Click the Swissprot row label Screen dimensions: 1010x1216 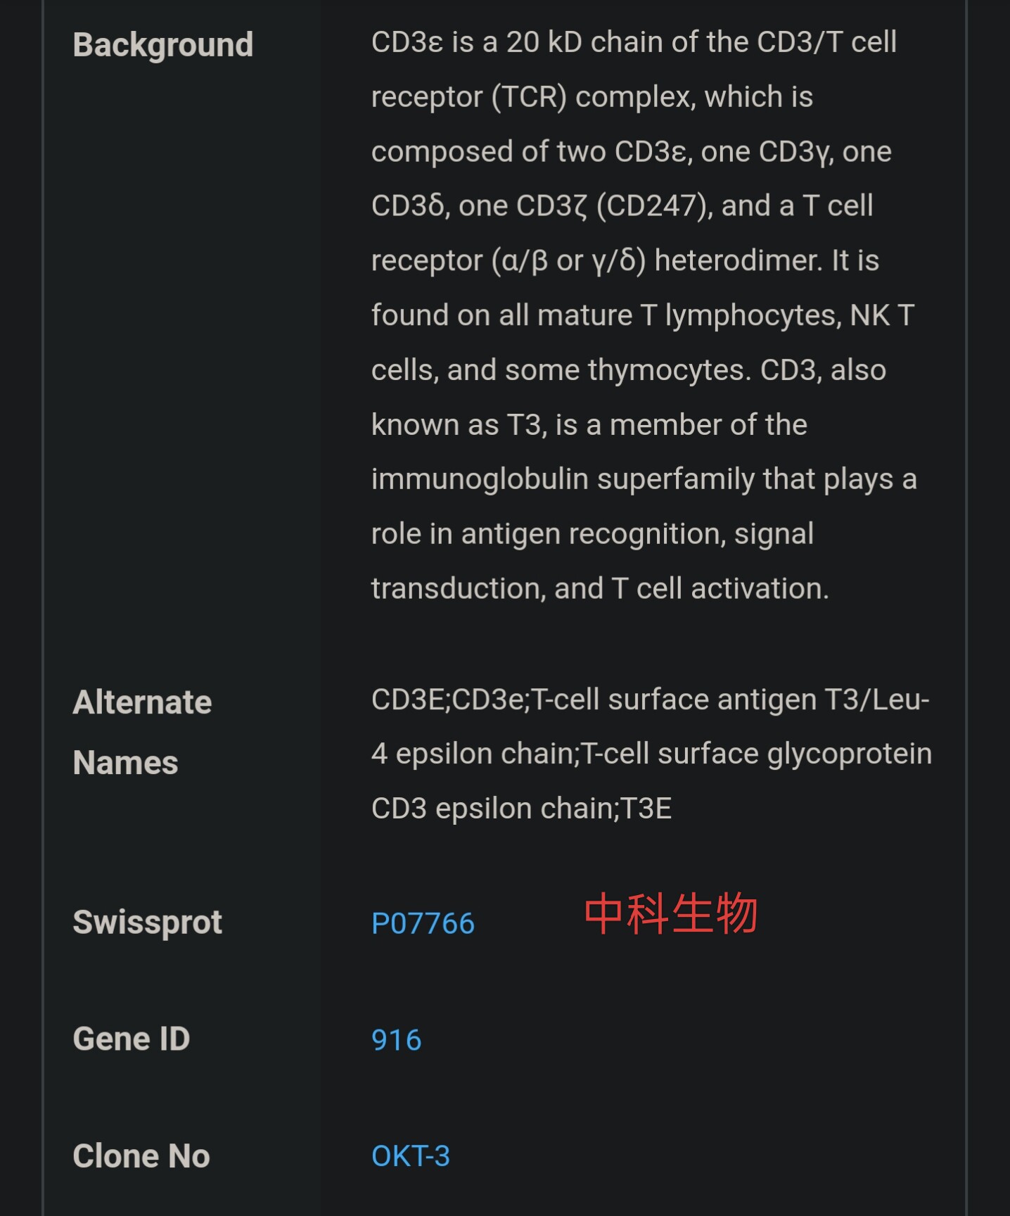148,923
